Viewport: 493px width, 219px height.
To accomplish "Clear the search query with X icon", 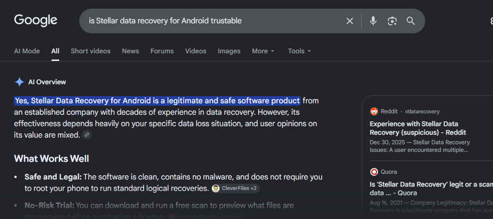I will [x=350, y=21].
